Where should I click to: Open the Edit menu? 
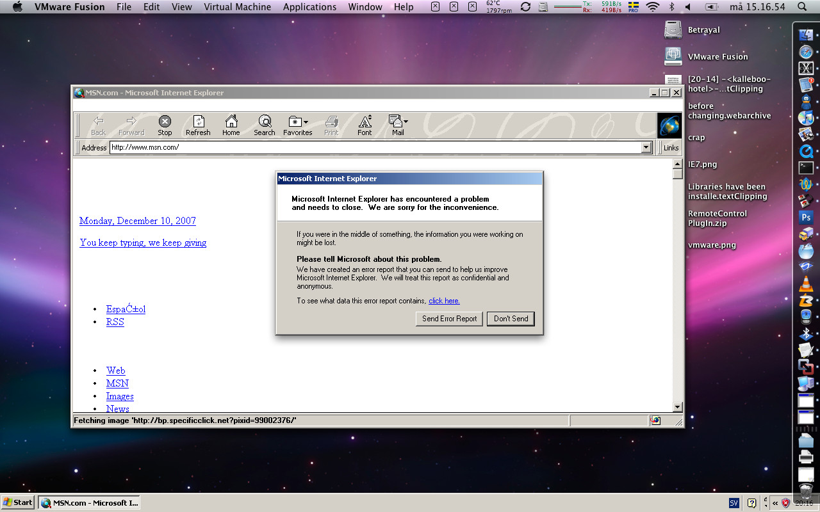[x=152, y=7]
